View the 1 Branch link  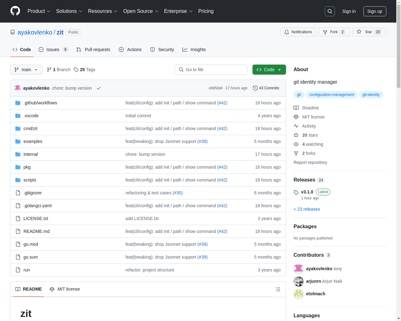tap(59, 70)
